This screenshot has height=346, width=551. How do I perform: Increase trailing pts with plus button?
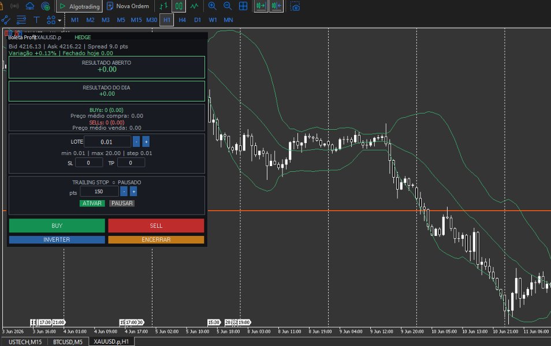coord(133,191)
